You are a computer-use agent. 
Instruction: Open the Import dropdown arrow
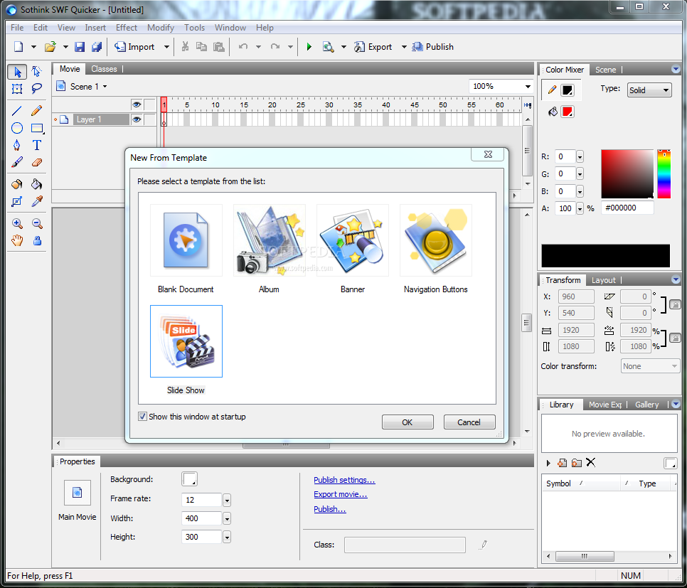click(x=166, y=47)
